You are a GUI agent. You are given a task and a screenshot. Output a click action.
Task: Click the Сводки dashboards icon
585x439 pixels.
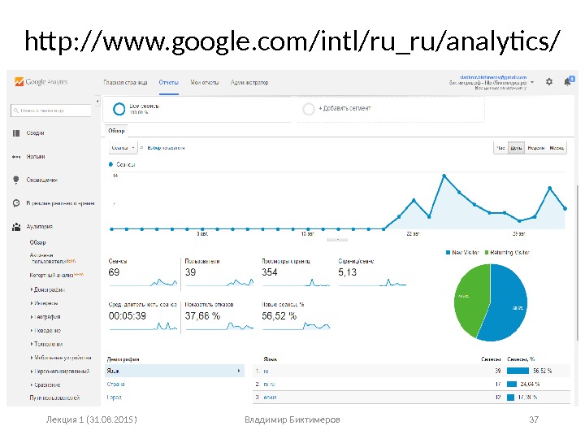16,133
